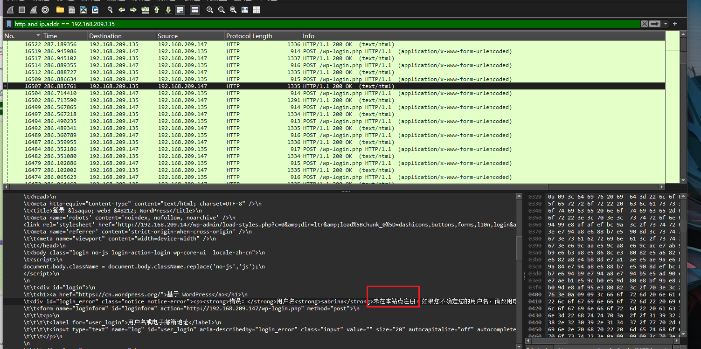
Task: Click the display filter input field
Action: point(326,24)
